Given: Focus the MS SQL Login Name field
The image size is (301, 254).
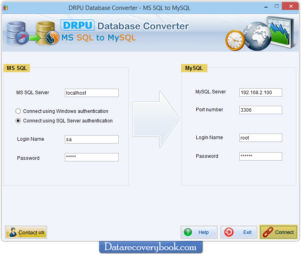Looking at the screenshot, I should (x=92, y=140).
